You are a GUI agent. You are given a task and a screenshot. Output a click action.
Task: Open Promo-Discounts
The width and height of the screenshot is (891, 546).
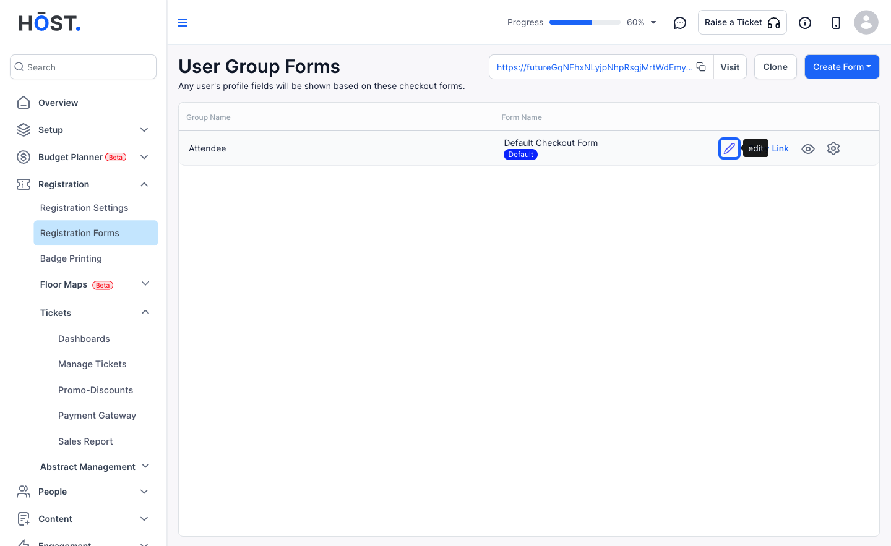[96, 390]
